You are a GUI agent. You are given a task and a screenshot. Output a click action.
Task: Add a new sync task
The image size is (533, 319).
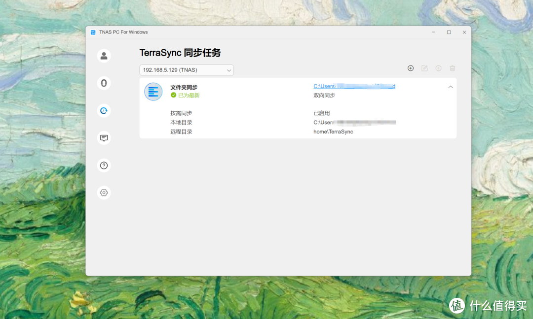point(411,68)
